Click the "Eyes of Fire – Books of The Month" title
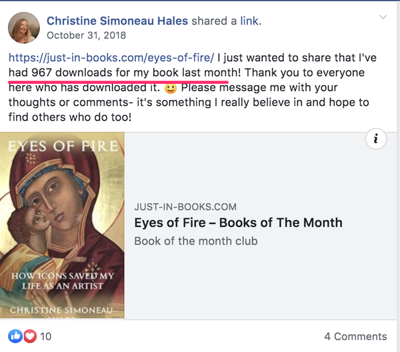Viewport: 400px width, 352px height. pyautogui.click(x=238, y=223)
